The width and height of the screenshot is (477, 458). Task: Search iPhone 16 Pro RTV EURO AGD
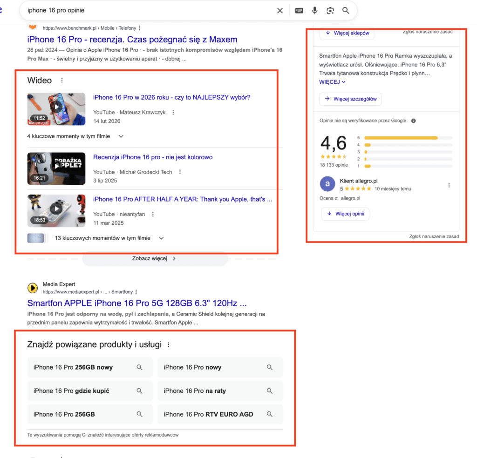point(220,414)
